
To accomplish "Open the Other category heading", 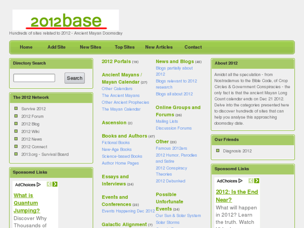I will pyautogui.click(x=162, y=142).
